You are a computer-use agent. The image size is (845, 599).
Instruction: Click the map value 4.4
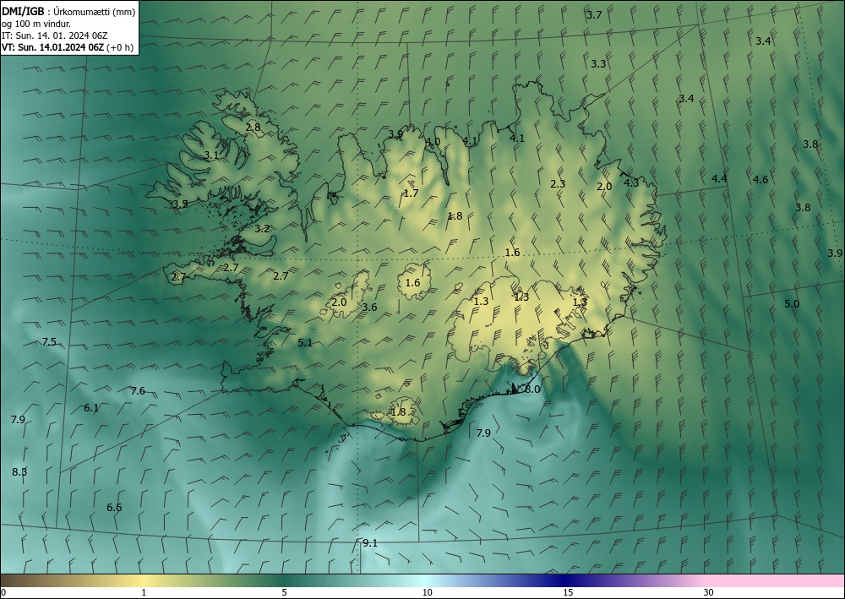pyautogui.click(x=719, y=179)
